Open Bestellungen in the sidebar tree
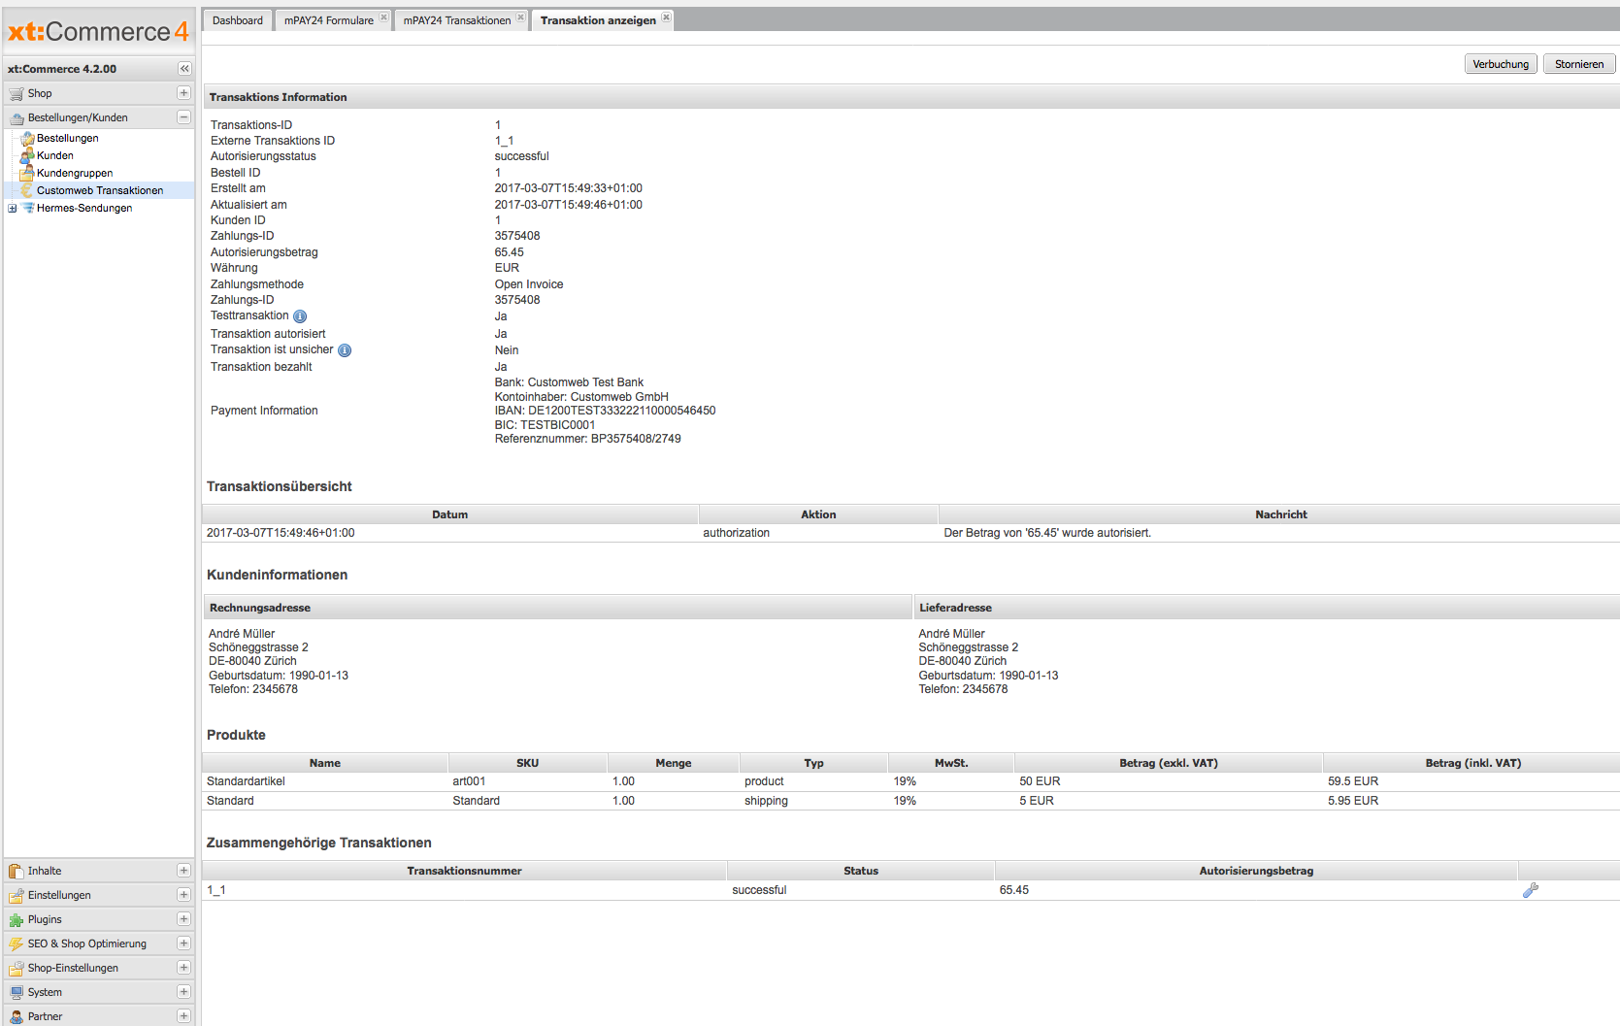 (x=67, y=138)
